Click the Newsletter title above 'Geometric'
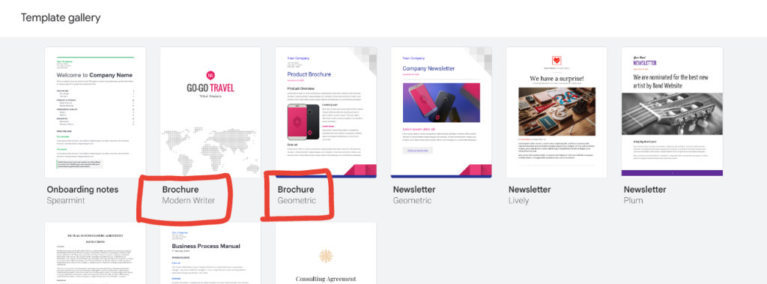Image resolution: width=767 pixels, height=284 pixels. click(414, 190)
